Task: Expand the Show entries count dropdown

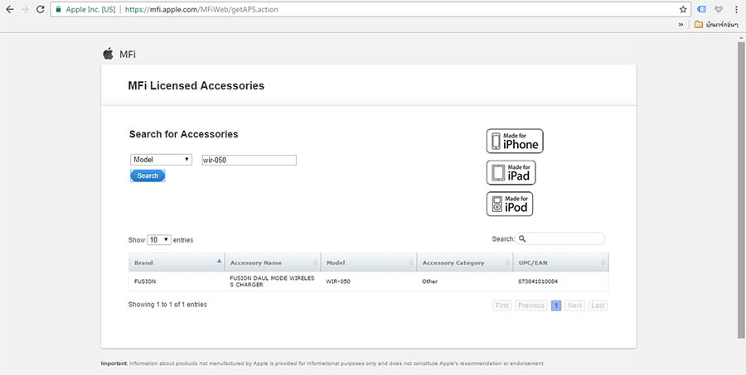Action: tap(159, 239)
